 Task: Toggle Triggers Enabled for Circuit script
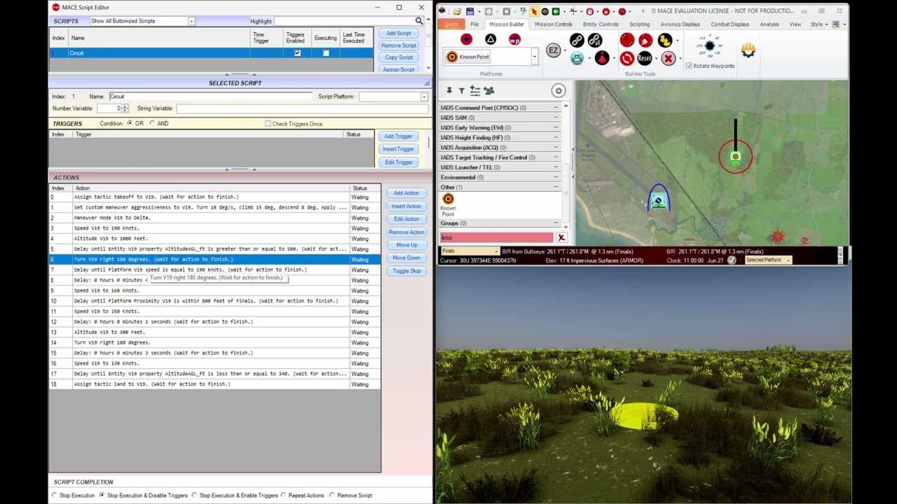[297, 53]
